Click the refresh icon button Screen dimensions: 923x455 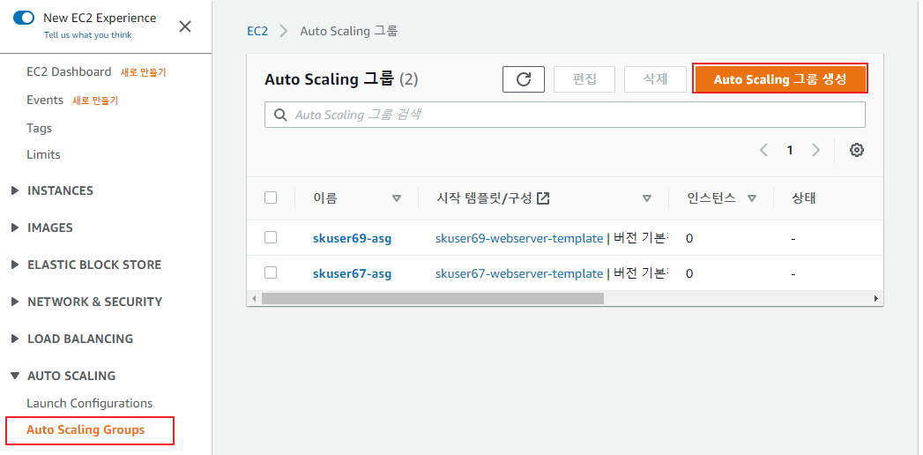pos(524,79)
